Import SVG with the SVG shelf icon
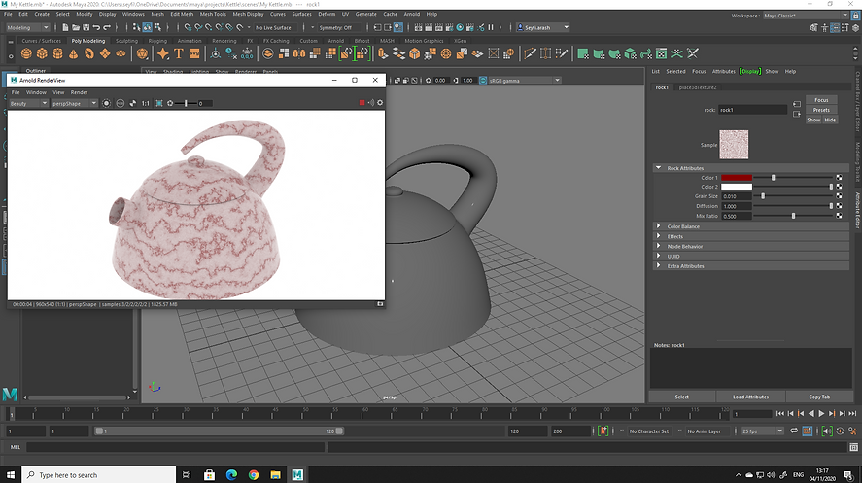 (x=194, y=53)
